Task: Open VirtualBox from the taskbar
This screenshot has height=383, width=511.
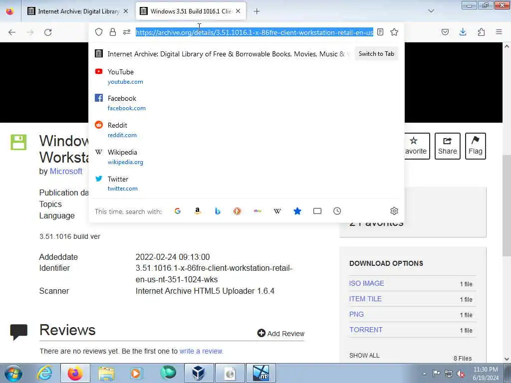Action: (x=199, y=373)
